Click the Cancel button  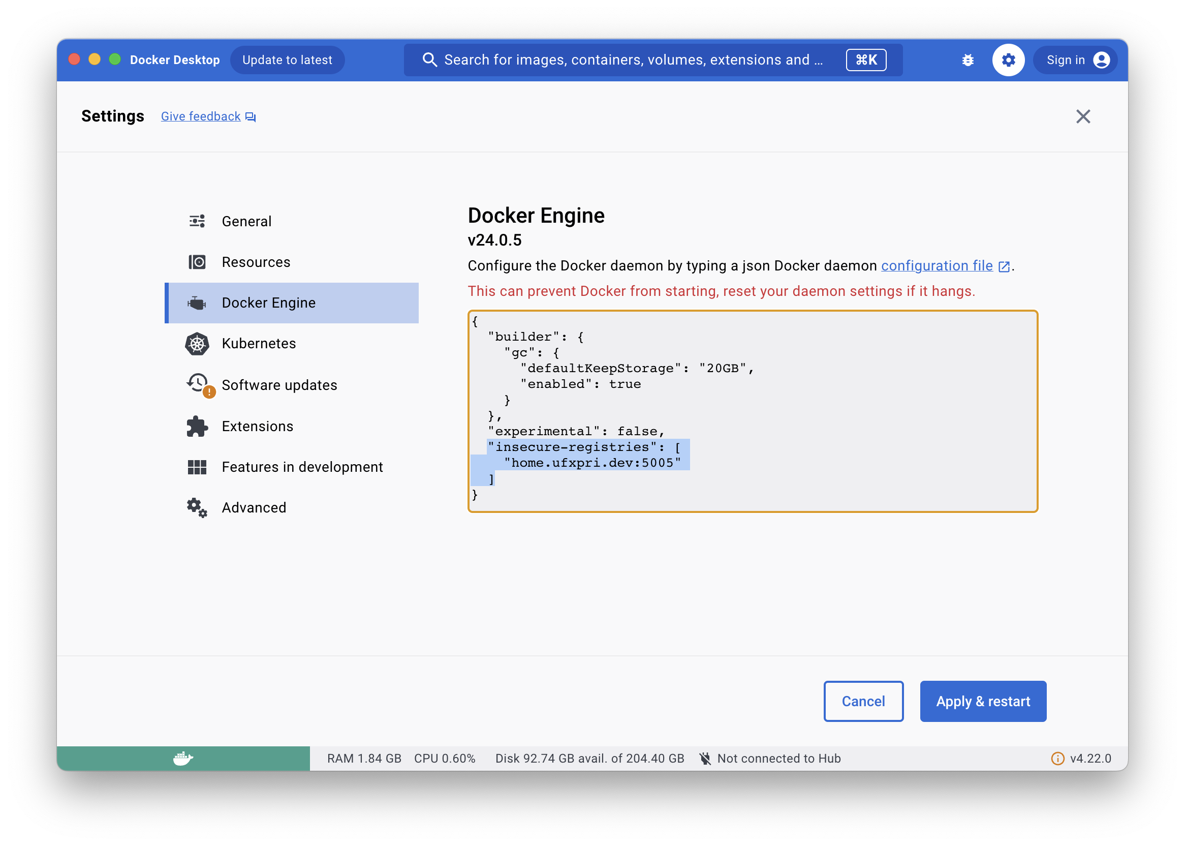[863, 701]
